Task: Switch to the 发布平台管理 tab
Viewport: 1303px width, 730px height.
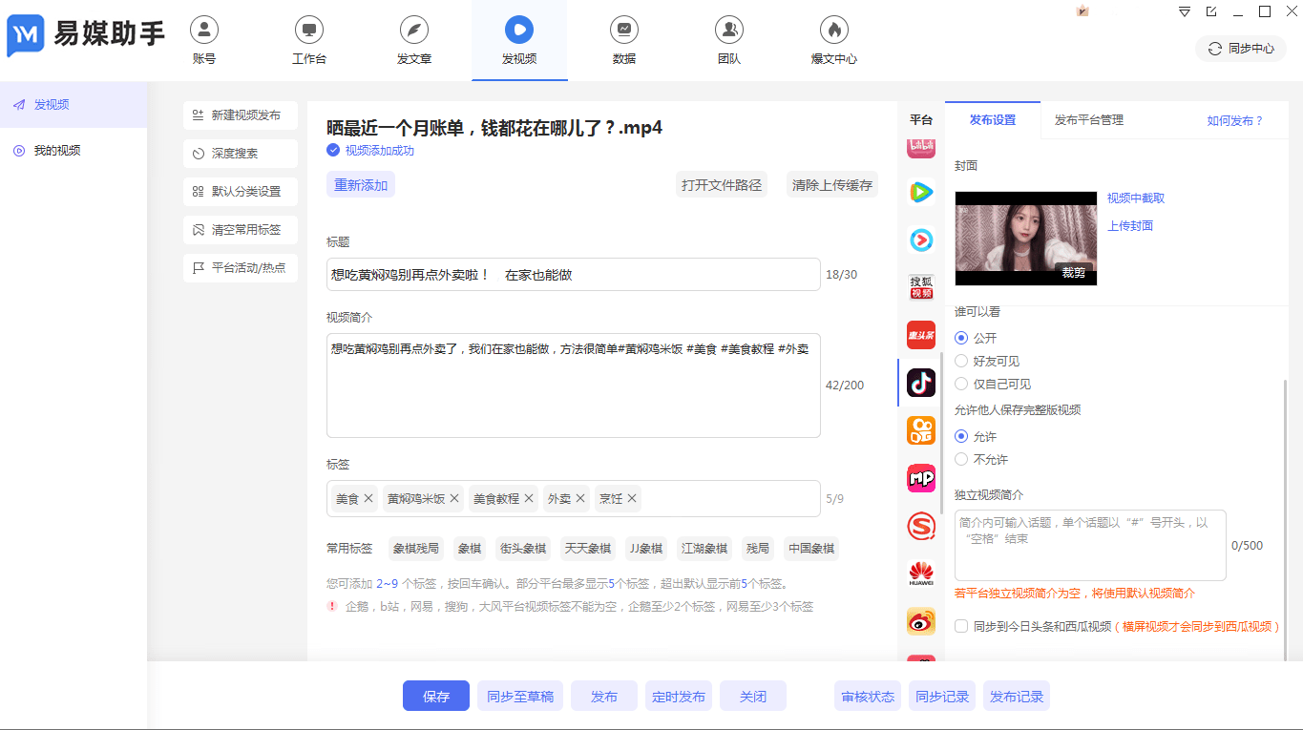Action: 1089,120
